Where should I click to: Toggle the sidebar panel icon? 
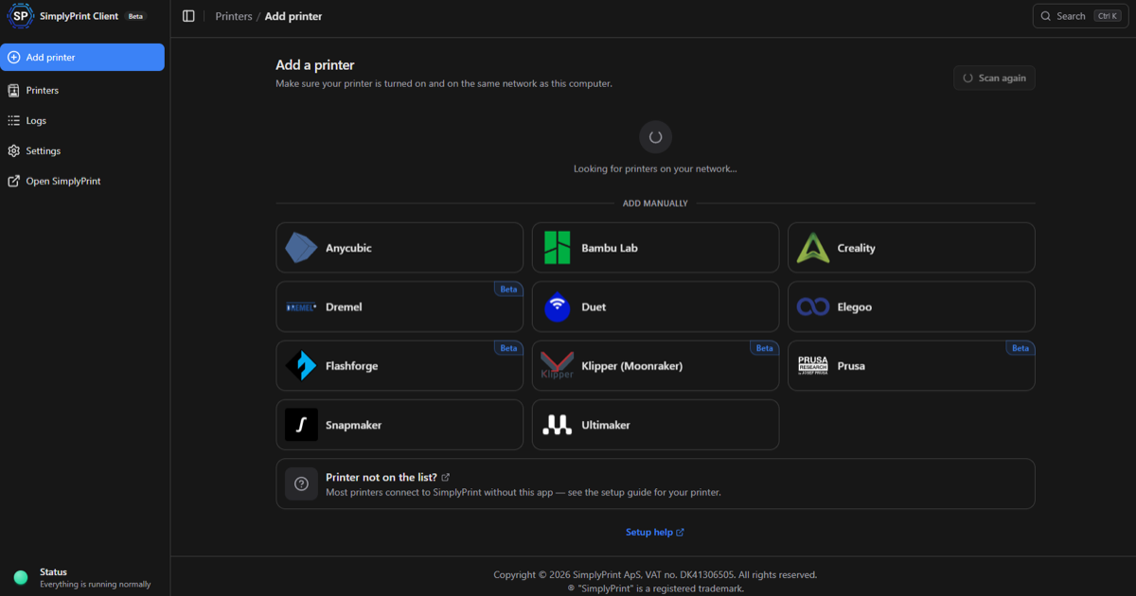188,16
